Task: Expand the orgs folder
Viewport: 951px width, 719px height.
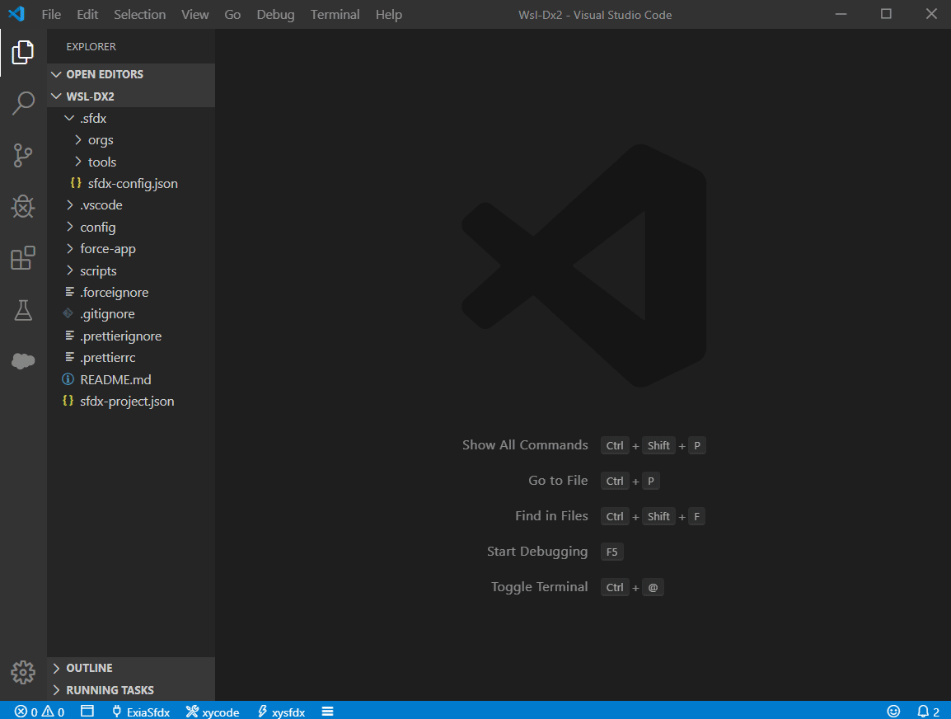Action: [x=131, y=140]
